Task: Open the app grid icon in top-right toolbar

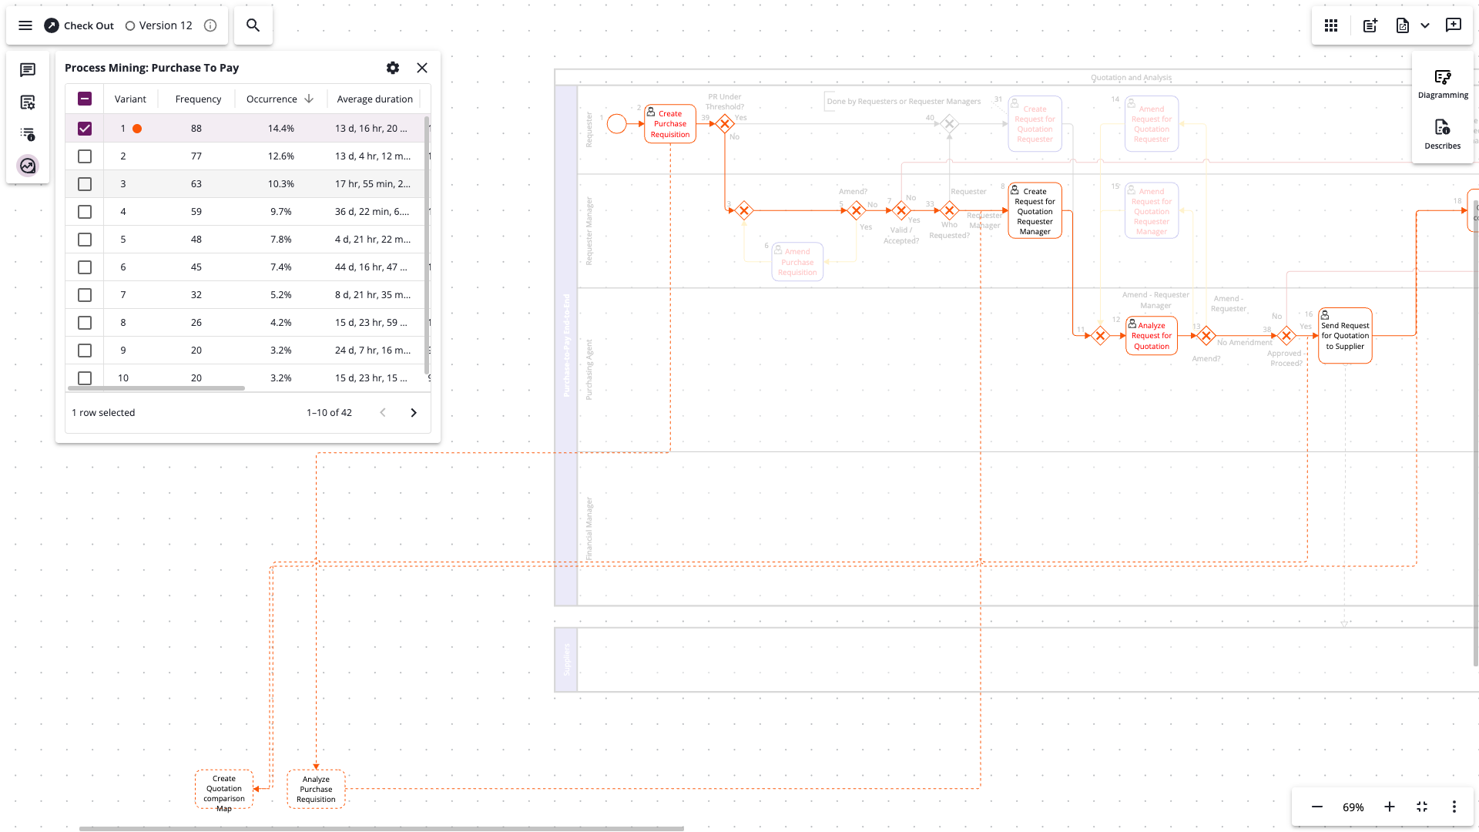Action: tap(1330, 25)
